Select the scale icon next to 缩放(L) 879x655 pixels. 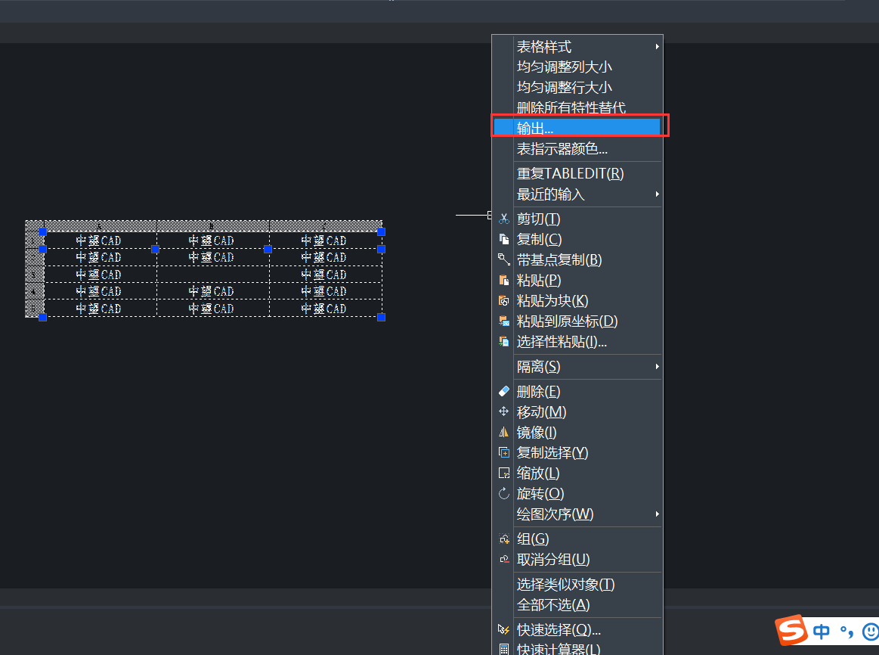point(504,473)
